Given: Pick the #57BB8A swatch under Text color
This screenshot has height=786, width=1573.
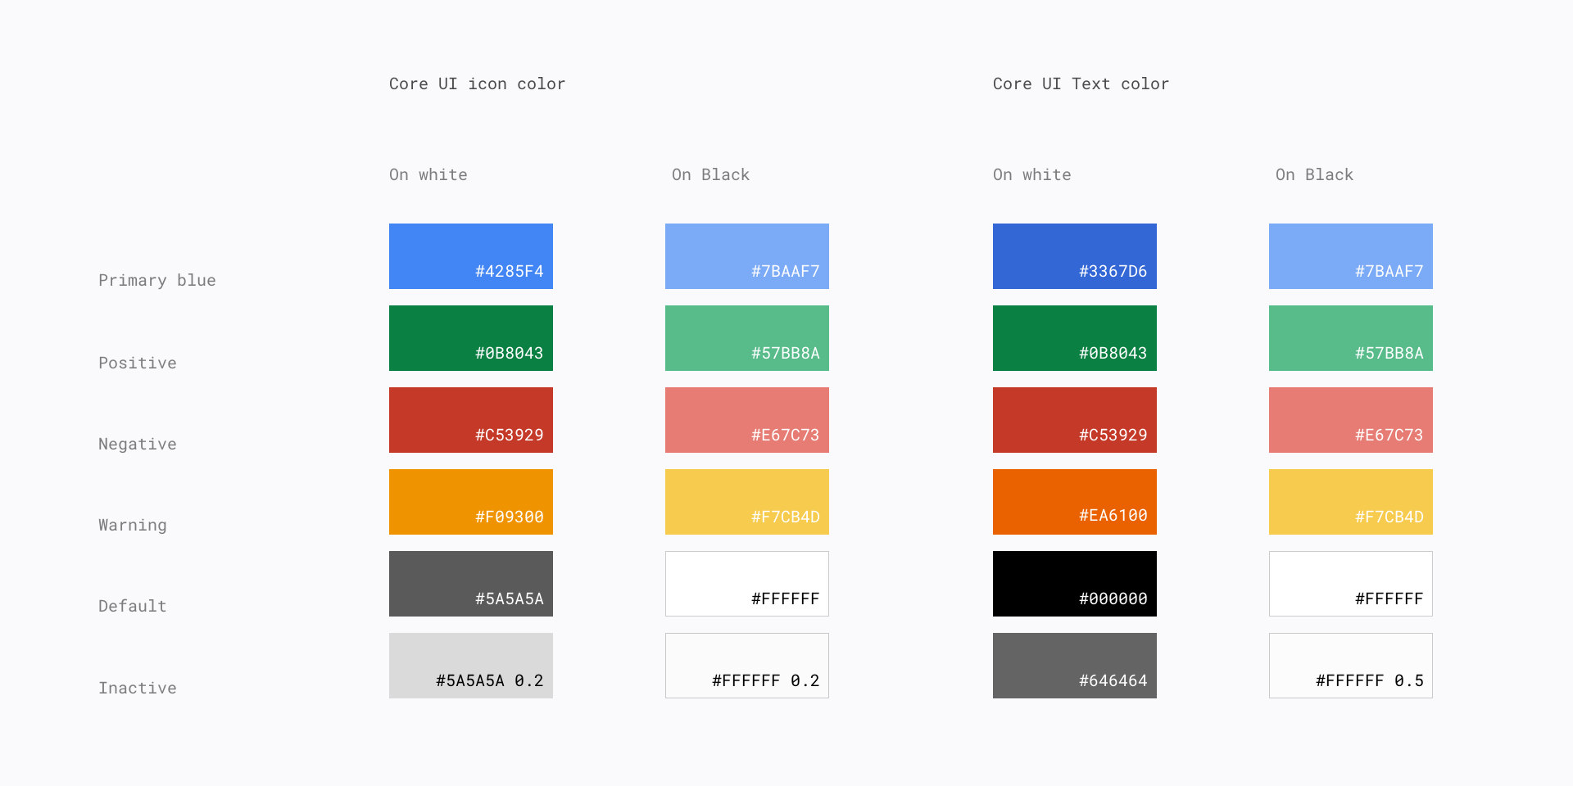Looking at the screenshot, I should [1351, 338].
